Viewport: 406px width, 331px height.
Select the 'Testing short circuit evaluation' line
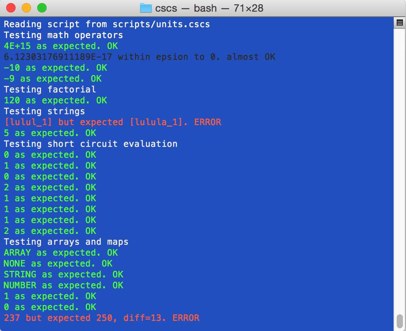(90, 144)
